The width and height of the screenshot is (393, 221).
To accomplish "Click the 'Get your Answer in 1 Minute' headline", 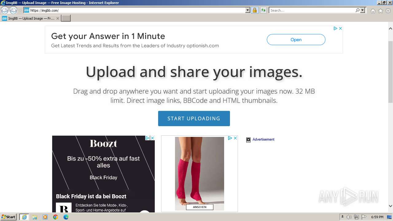I will [x=108, y=36].
